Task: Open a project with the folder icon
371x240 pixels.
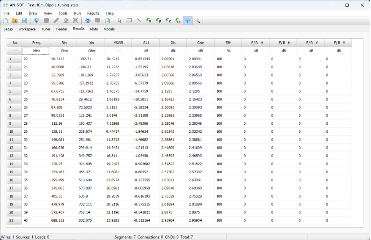Action: point(15,20)
